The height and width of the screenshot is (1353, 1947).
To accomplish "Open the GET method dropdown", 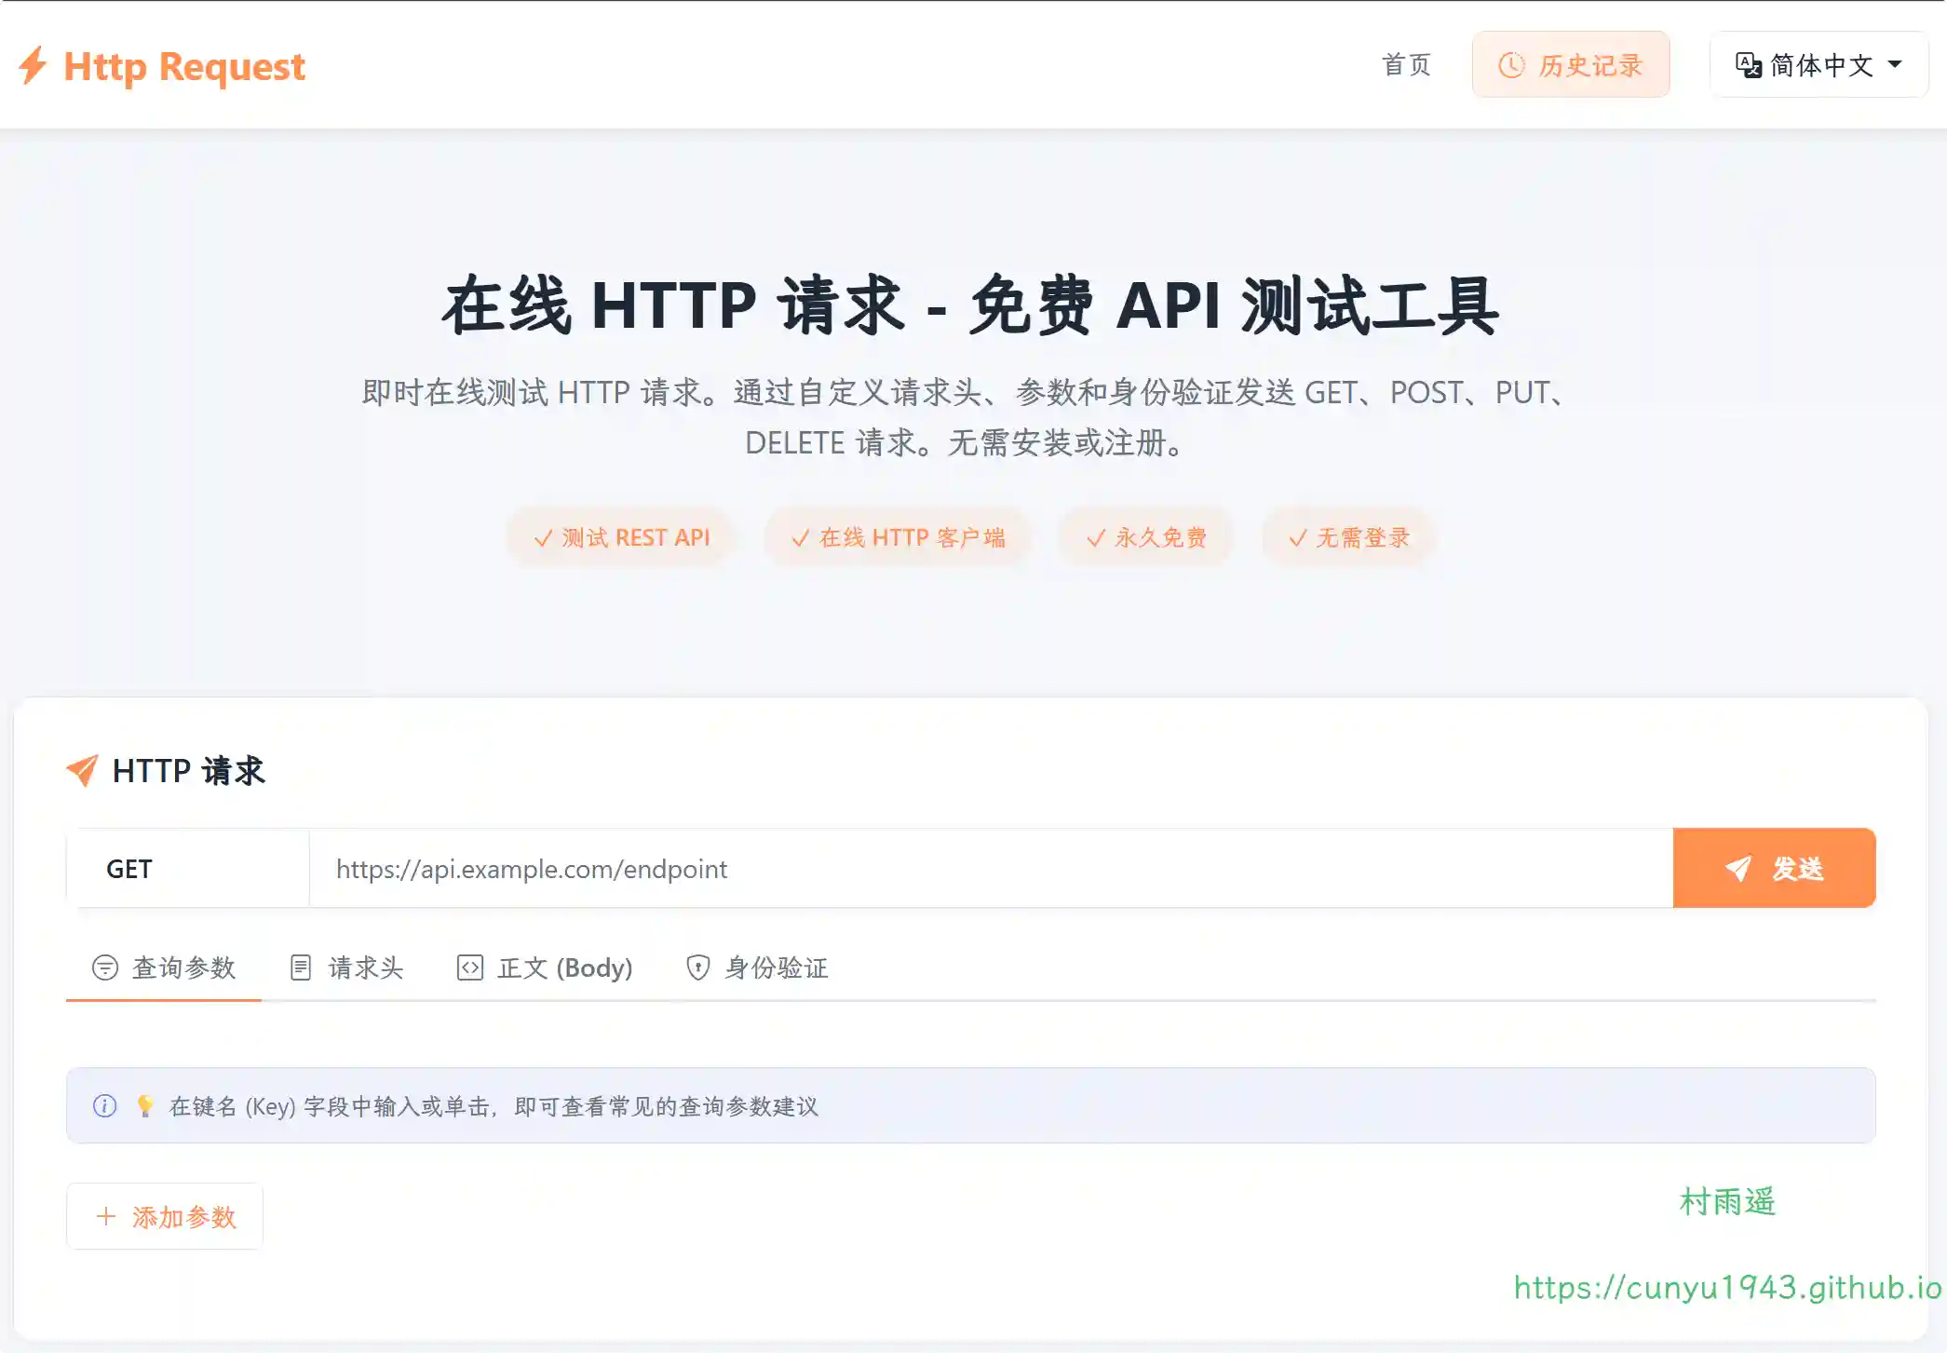I will (x=187, y=868).
